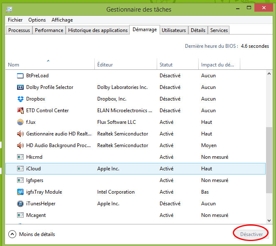The image size is (276, 246).
Task: Click the Dropbox startup entry icon
Action: click(20, 99)
